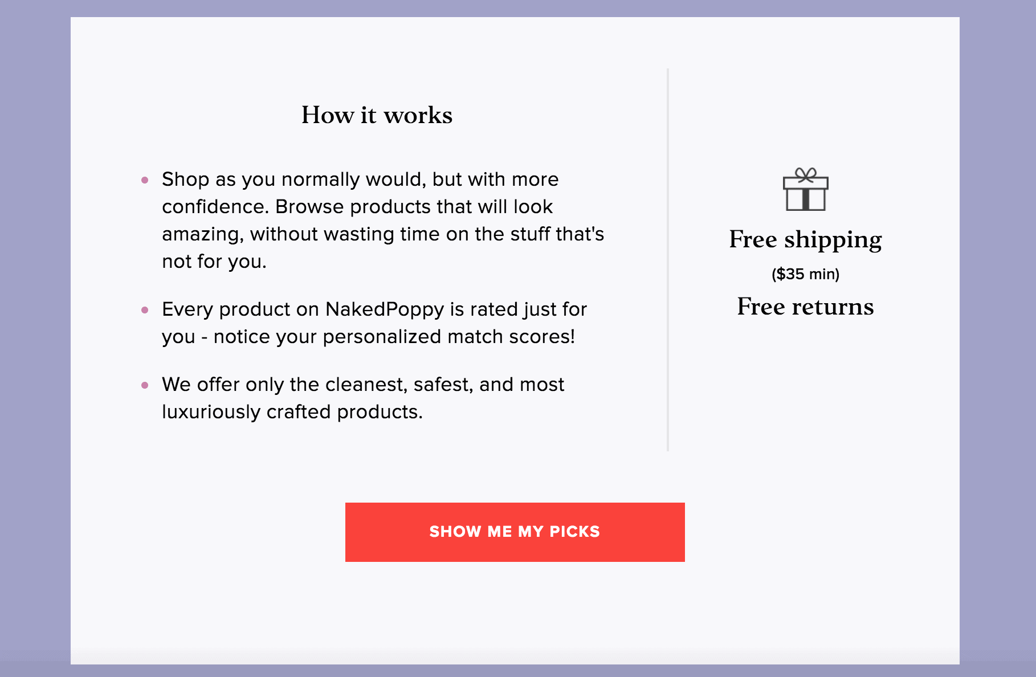Click the cleanest, safest products paragraph
The image size is (1036, 677).
click(x=363, y=398)
